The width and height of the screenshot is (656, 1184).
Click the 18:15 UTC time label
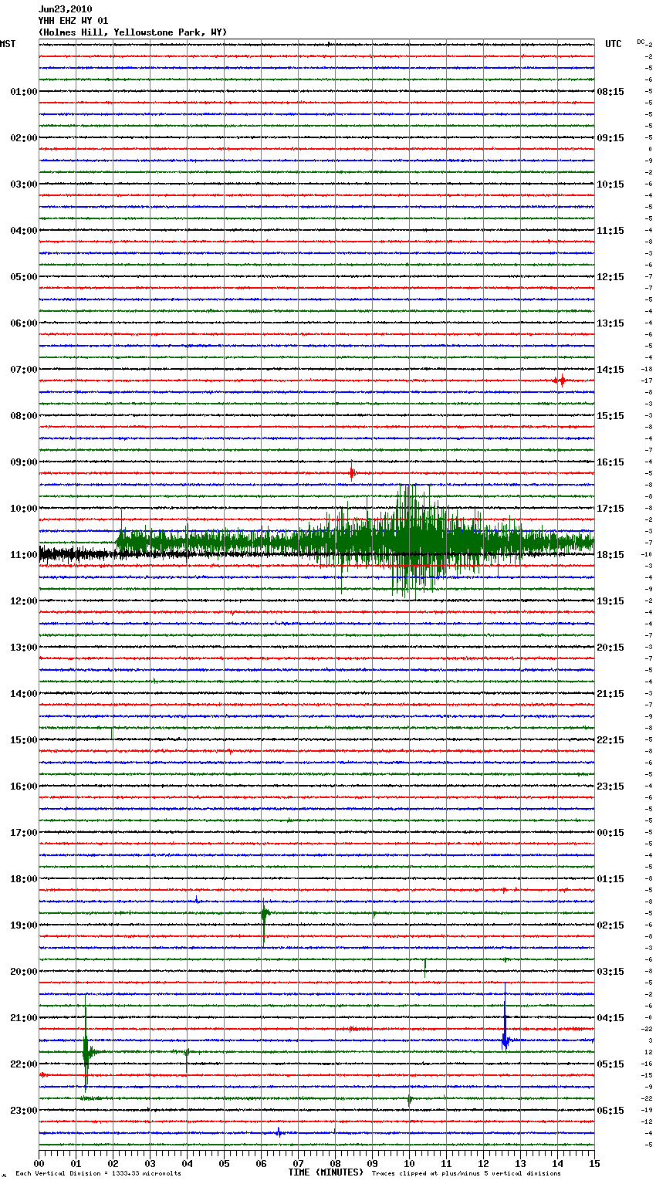pos(610,554)
